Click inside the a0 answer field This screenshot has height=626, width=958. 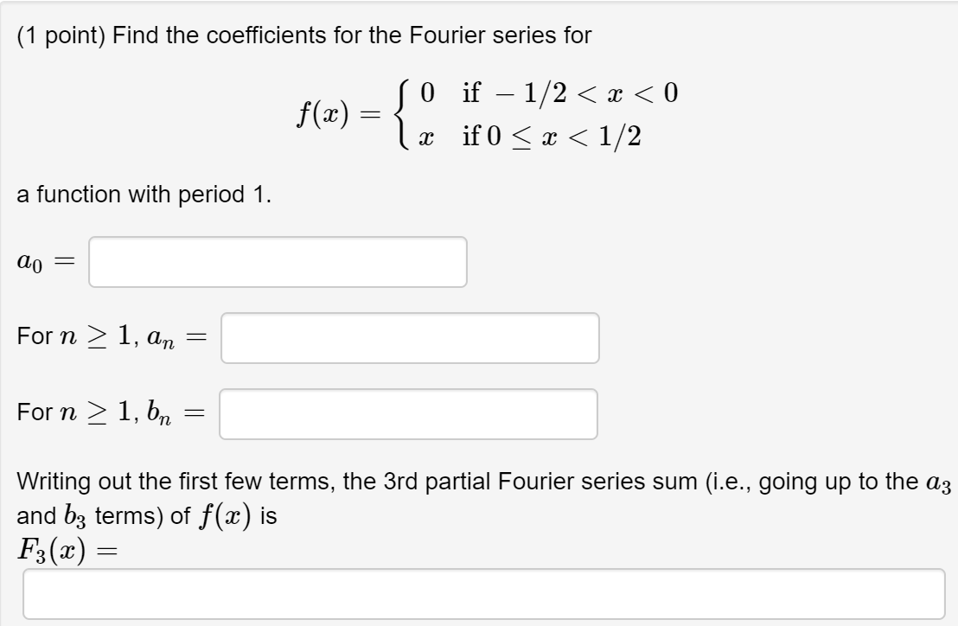[x=277, y=261]
